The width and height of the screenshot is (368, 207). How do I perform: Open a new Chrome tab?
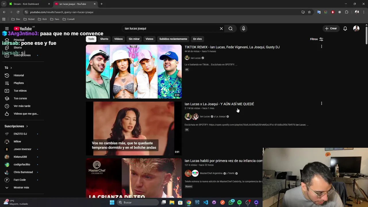point(101,4)
